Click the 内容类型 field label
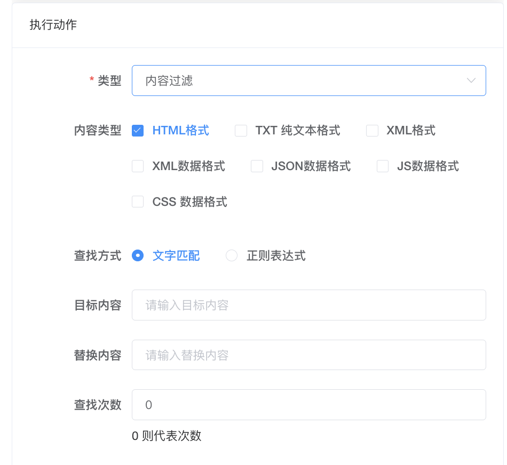507x465 pixels. click(98, 131)
